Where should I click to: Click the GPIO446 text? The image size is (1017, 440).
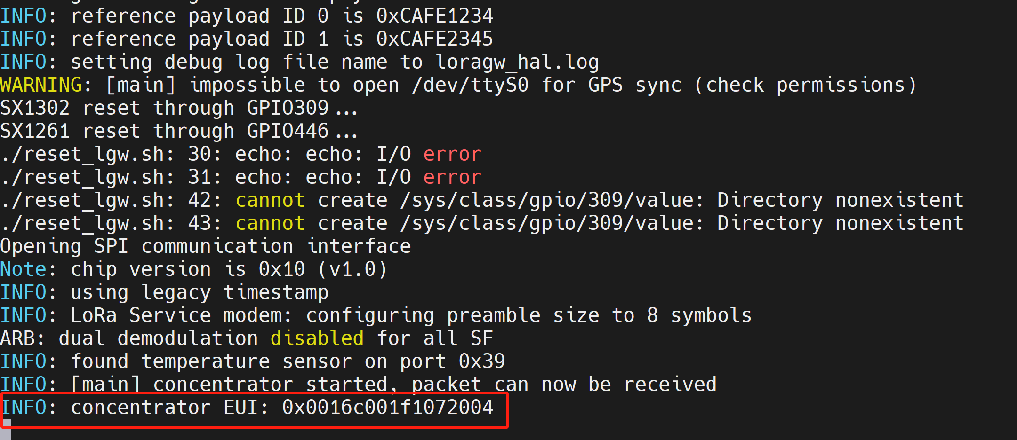(x=288, y=131)
